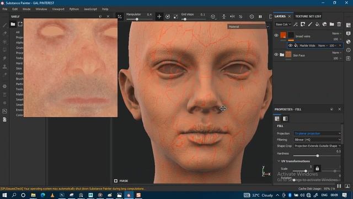The image size is (353, 199).
Task: Remove Marble Wide effect with its X button
Action: [340, 45]
